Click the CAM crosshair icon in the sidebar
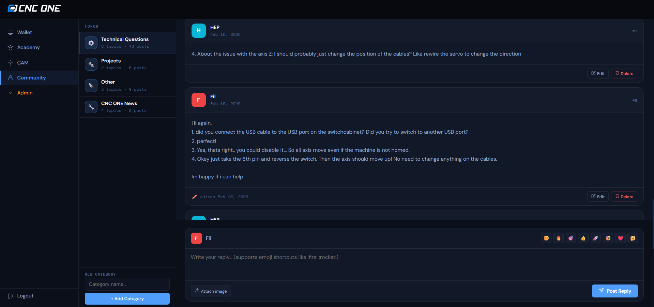The height and width of the screenshot is (307, 654). pos(11,62)
